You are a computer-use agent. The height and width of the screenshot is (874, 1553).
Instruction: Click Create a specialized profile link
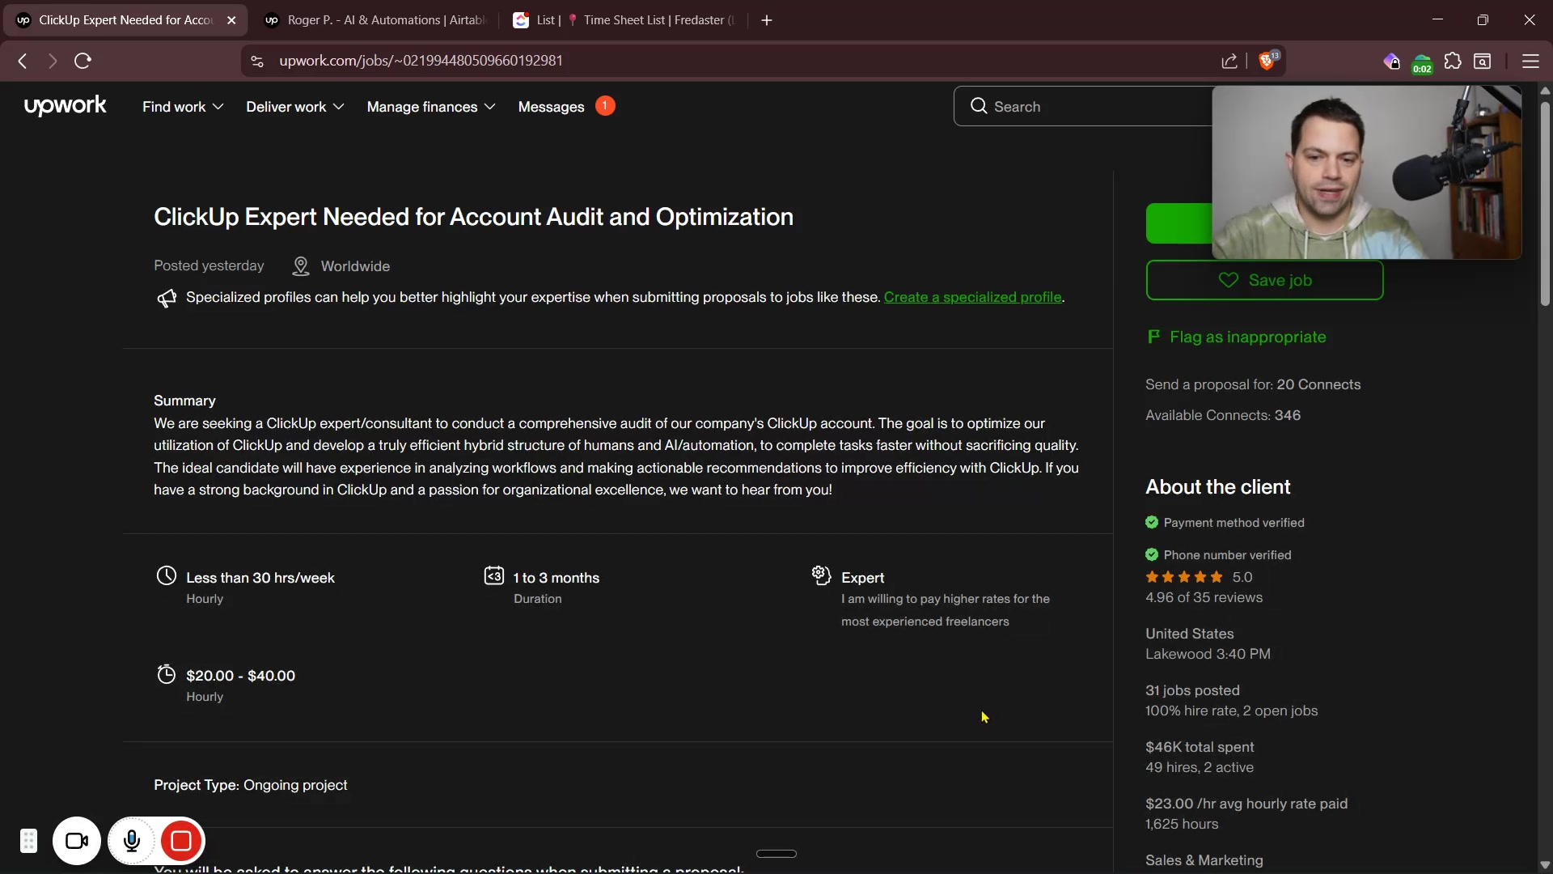pos(972,297)
